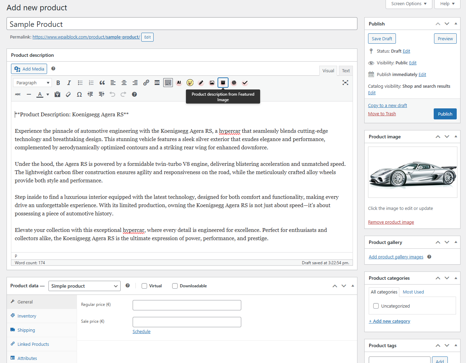Insert a bulleted list
466x363 pixels.
pos(80,83)
